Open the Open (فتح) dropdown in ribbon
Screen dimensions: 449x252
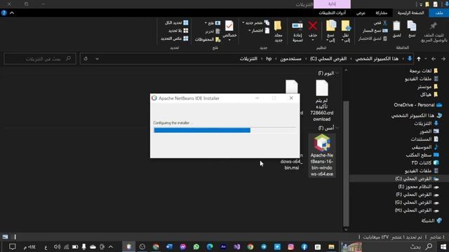213,23
